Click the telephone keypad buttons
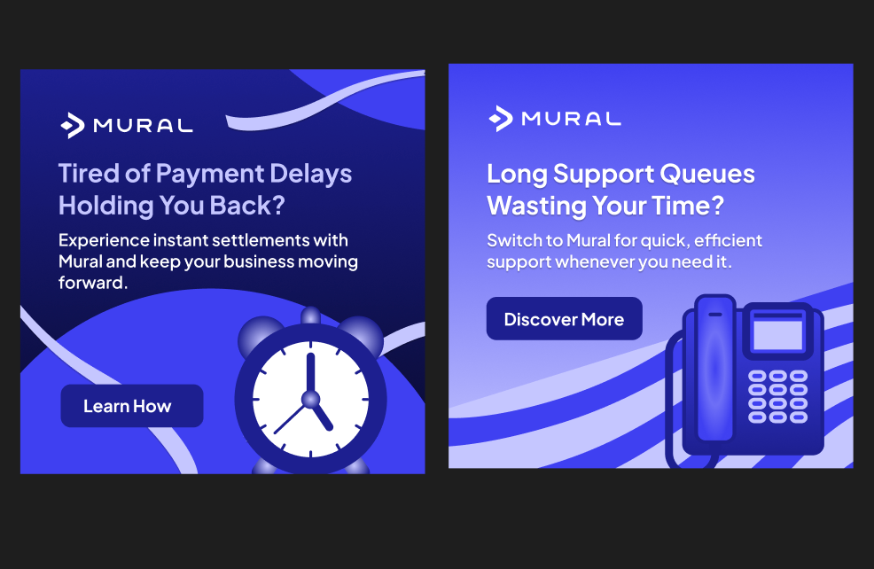Viewport: 874px width, 569px height. click(777, 396)
